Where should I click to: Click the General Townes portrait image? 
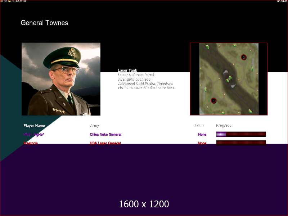pyautogui.click(x=61, y=79)
